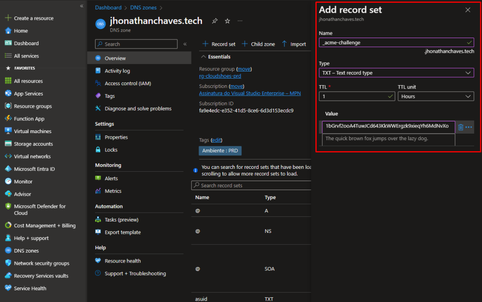The image size is (482, 302).
Task: Click the TXT Value input field
Action: tap(388, 127)
